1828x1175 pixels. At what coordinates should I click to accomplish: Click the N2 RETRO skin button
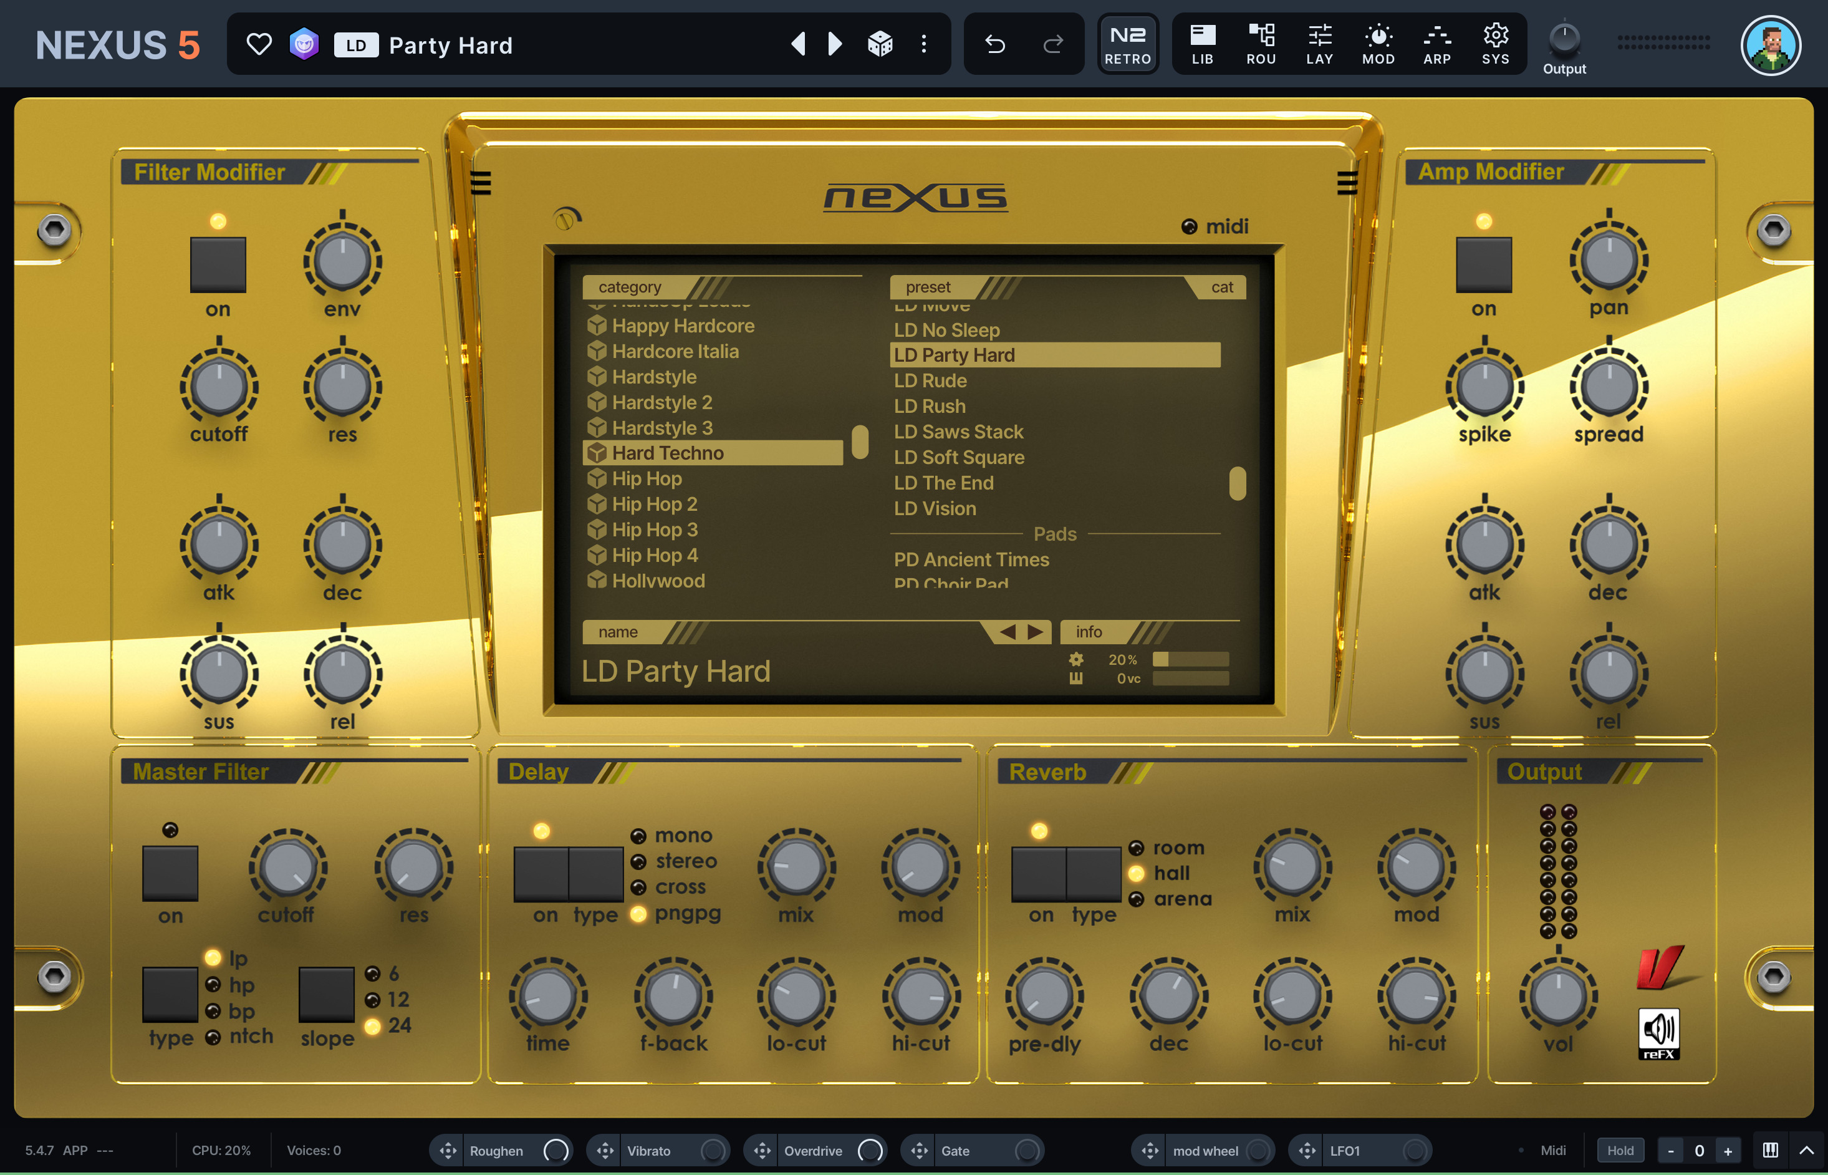1127,44
